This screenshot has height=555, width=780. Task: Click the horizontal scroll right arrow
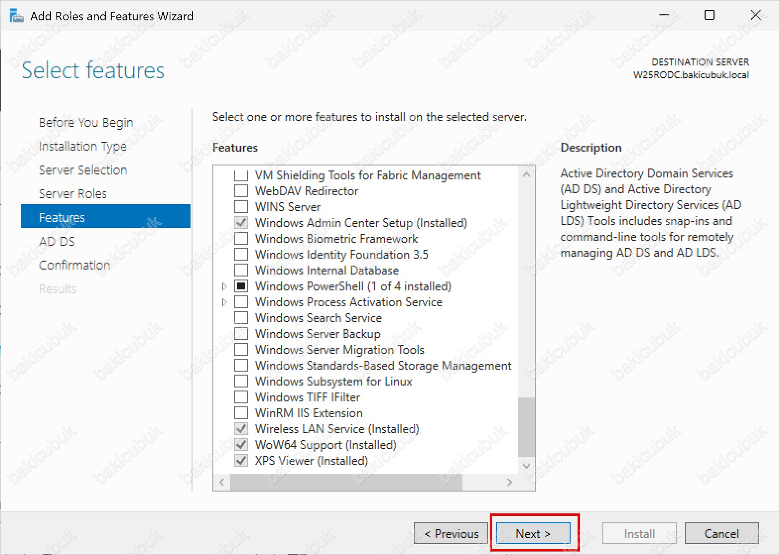click(x=510, y=482)
